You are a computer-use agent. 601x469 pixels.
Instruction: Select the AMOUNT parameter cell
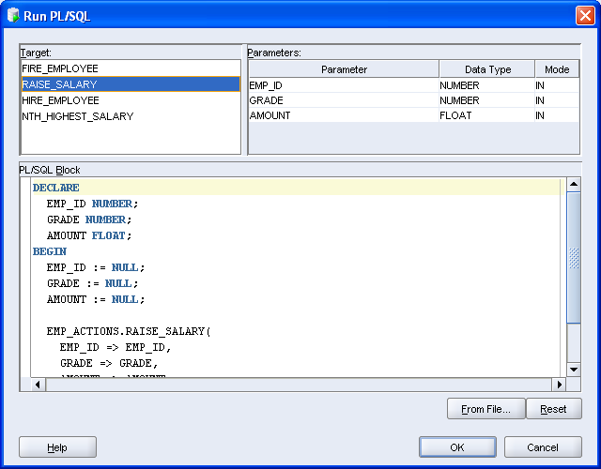click(344, 115)
